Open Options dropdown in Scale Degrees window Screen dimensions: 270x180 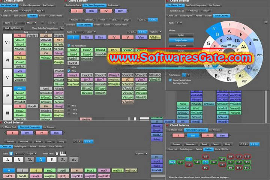[x=155, y=32]
